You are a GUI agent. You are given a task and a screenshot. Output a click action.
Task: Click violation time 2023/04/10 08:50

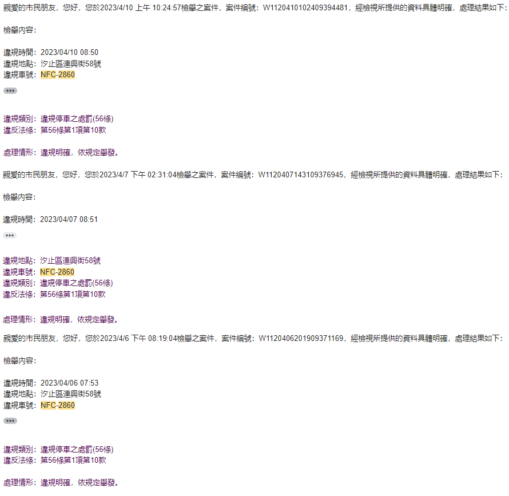pos(69,52)
